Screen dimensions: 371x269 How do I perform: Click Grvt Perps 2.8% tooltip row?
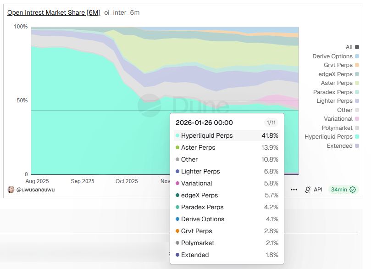227,231
